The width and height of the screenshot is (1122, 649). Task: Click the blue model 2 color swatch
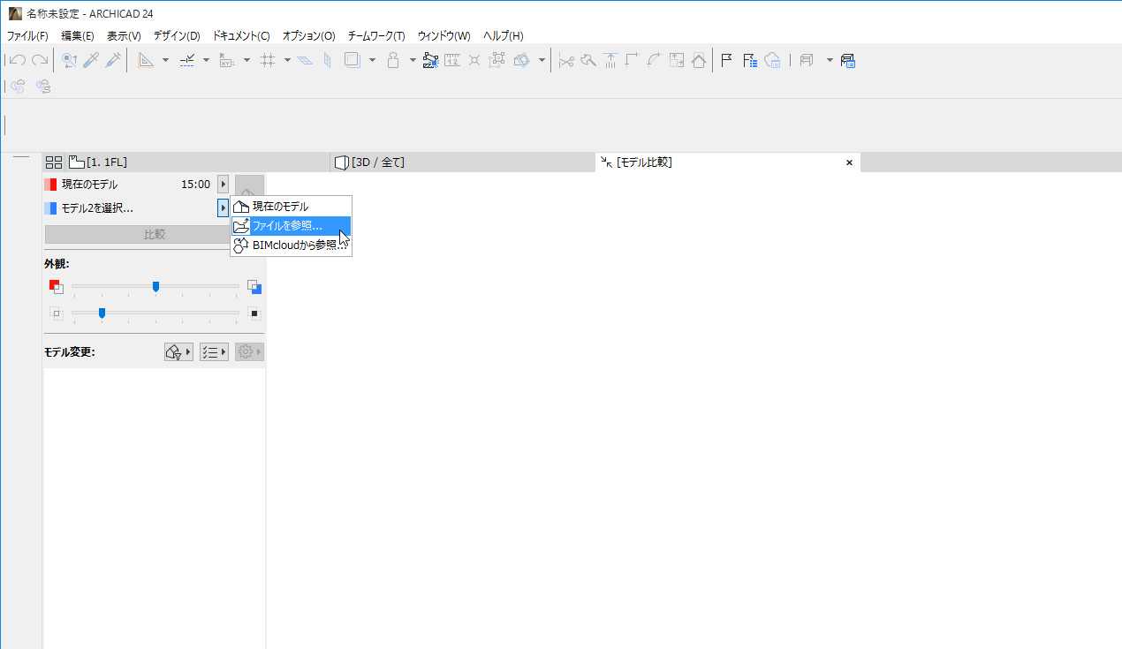tap(50, 208)
